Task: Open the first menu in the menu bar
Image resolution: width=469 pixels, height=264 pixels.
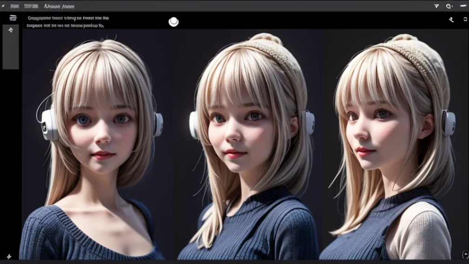Action: coord(15,6)
